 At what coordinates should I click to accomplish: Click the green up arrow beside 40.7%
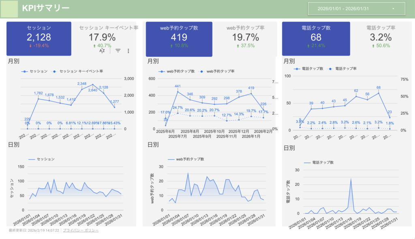pyautogui.click(x=94, y=46)
